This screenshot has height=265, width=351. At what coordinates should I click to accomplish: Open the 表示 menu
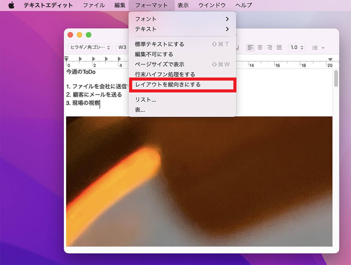point(183,5)
